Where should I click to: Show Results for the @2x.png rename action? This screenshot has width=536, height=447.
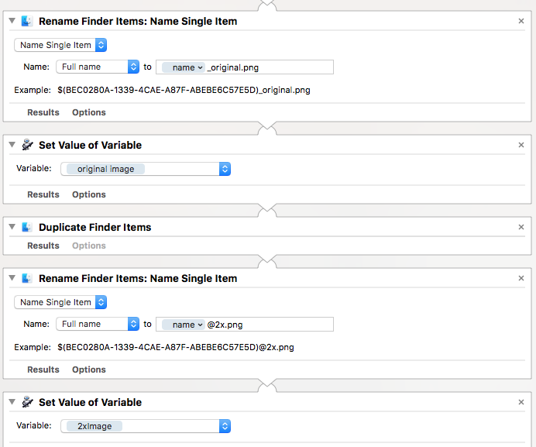coord(43,370)
